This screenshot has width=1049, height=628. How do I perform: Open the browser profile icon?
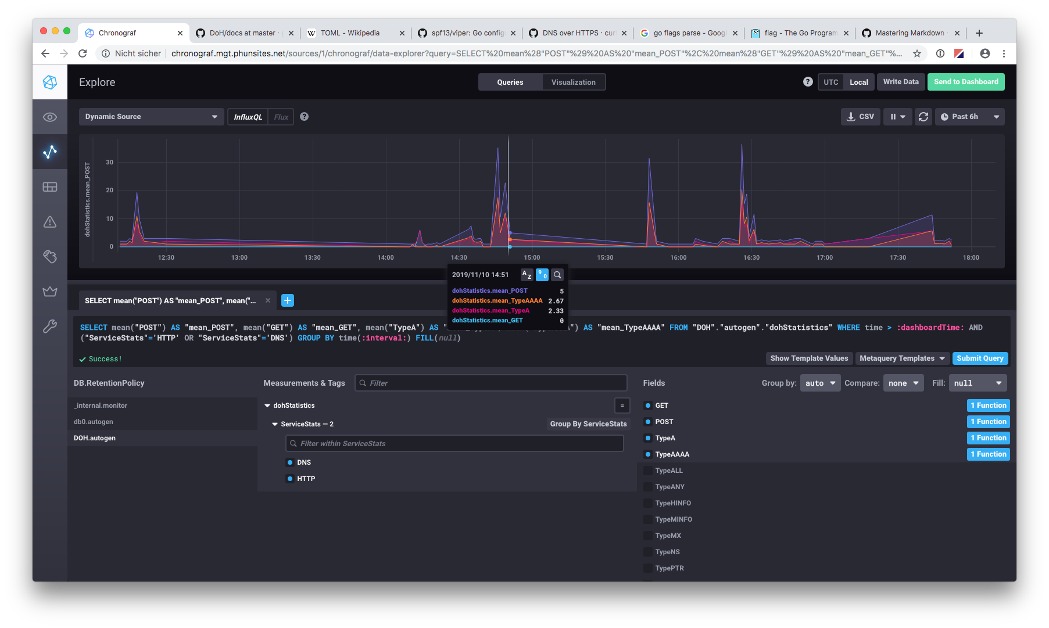984,53
